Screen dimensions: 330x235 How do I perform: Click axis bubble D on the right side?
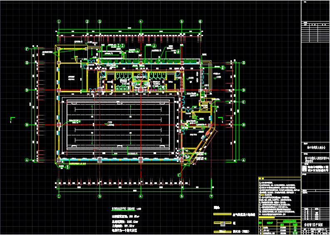coord(244,90)
